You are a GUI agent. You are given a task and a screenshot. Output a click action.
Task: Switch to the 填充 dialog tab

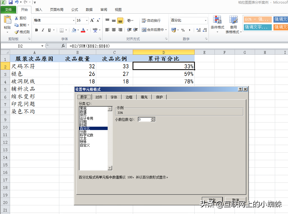click(x=144, y=97)
